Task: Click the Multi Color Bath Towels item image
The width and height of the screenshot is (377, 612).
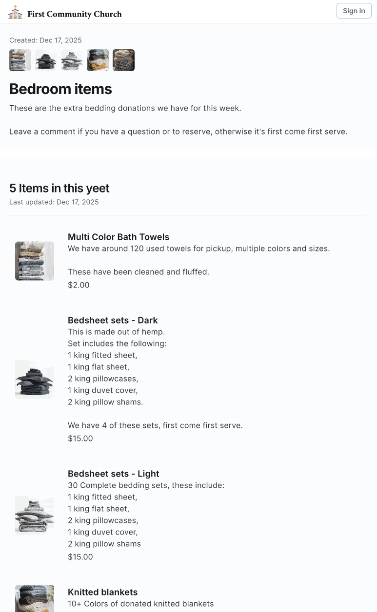Action: 35,261
